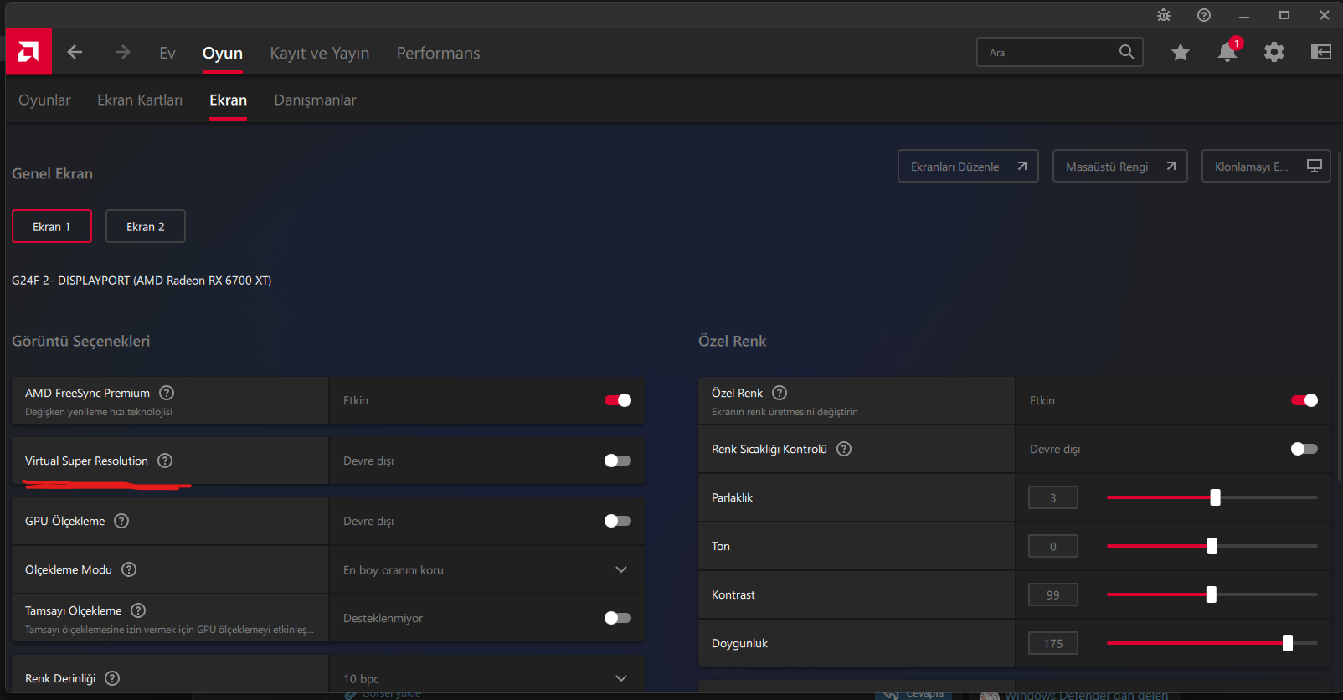1343x700 pixels.
Task: Adjust the Parlaklık slider handle
Action: 1215,497
